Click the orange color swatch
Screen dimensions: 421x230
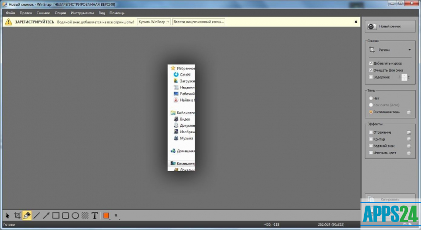(106, 215)
